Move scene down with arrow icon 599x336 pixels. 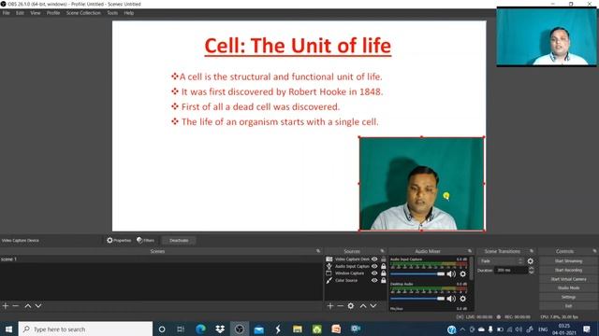38,306
